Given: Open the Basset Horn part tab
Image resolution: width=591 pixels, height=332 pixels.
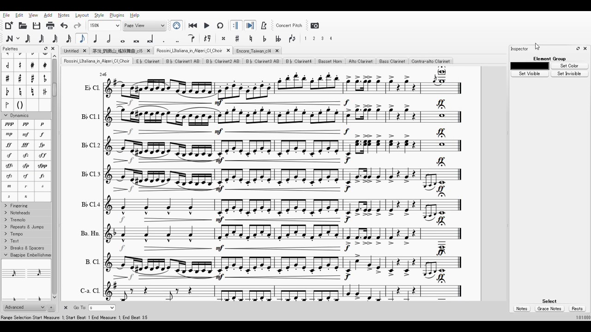Looking at the screenshot, I should (x=330, y=61).
